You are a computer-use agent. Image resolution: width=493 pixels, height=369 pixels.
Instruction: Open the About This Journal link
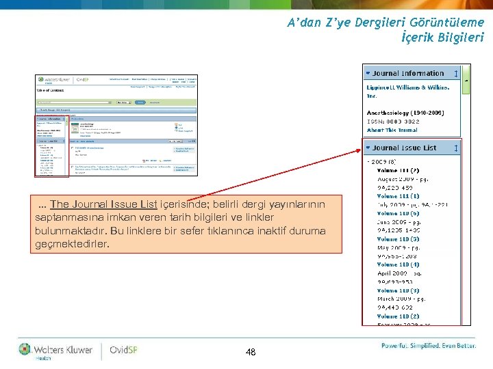tap(392, 130)
